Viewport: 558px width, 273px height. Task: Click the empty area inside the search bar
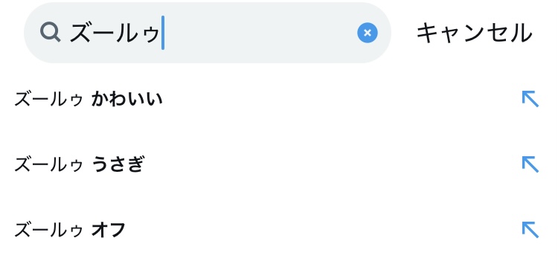tap(260, 33)
